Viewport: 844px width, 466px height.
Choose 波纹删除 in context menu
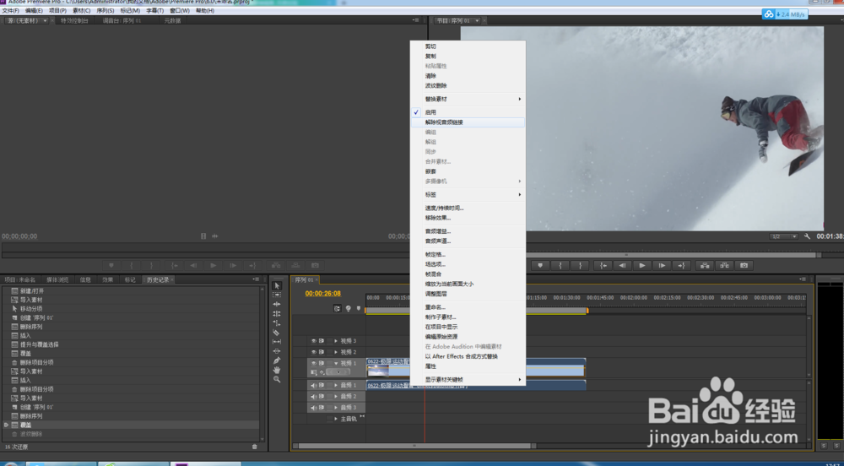point(468,85)
